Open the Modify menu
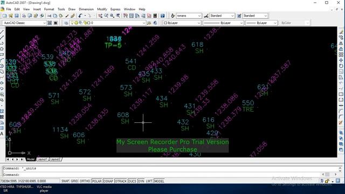This screenshot has height=194, width=345. tap(102, 9)
